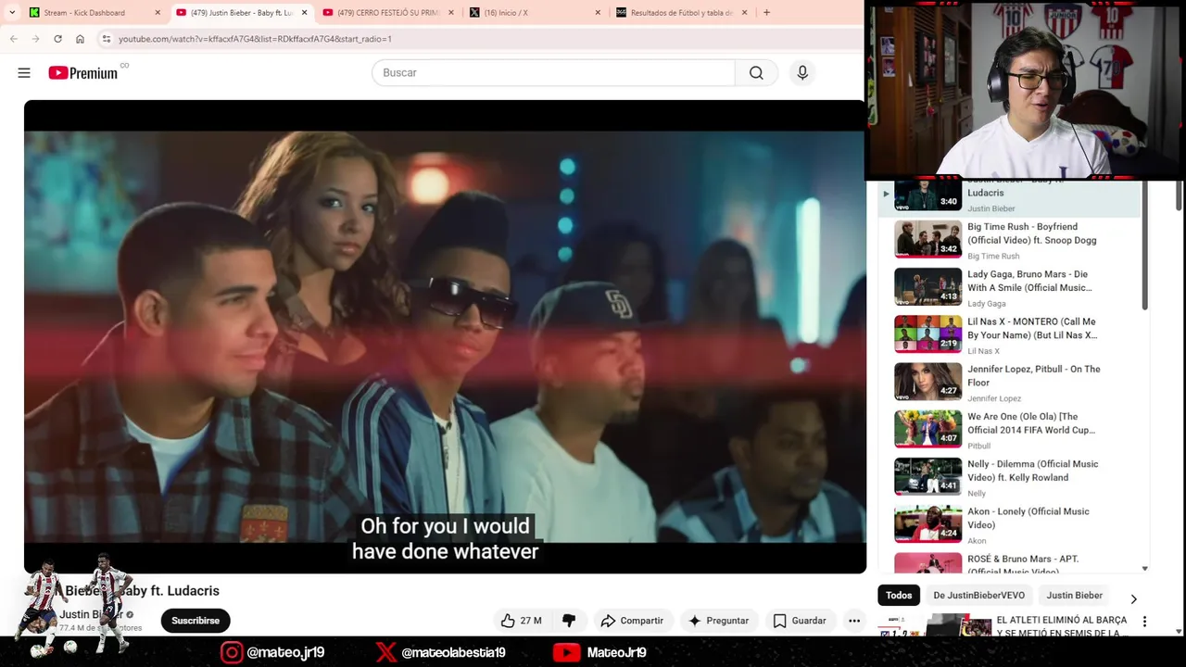Click the YouTube icon beside MateoJr19

pos(566,652)
